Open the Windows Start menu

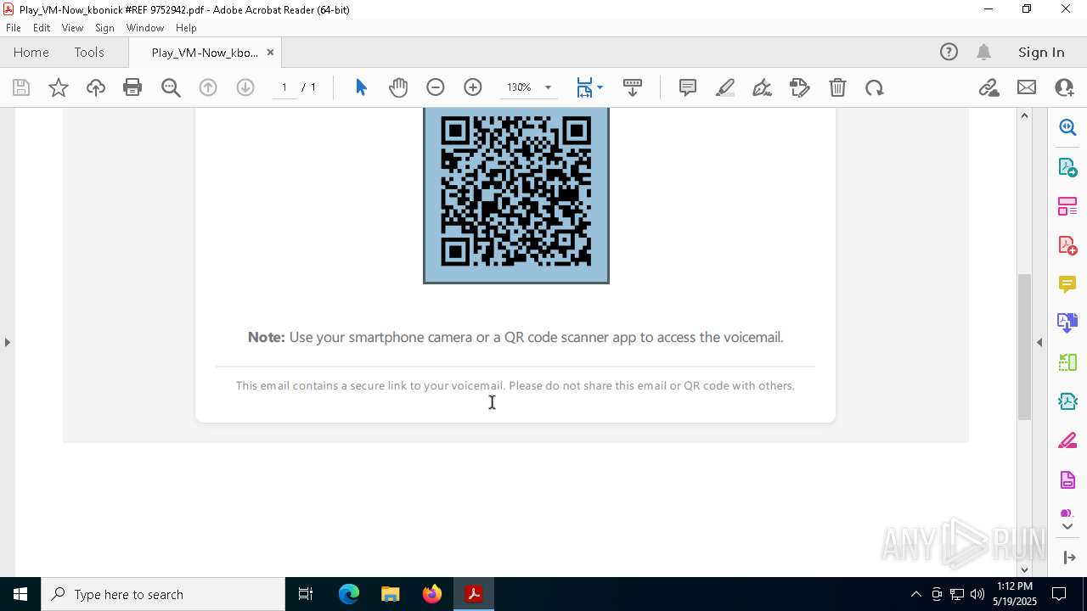20,594
